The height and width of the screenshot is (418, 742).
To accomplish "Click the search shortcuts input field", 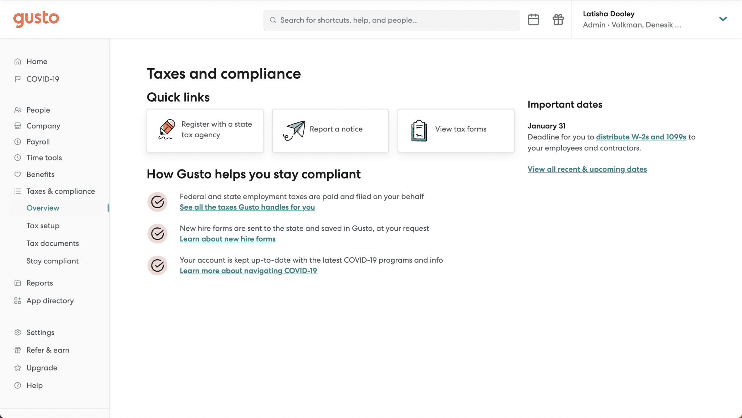I will coord(391,20).
